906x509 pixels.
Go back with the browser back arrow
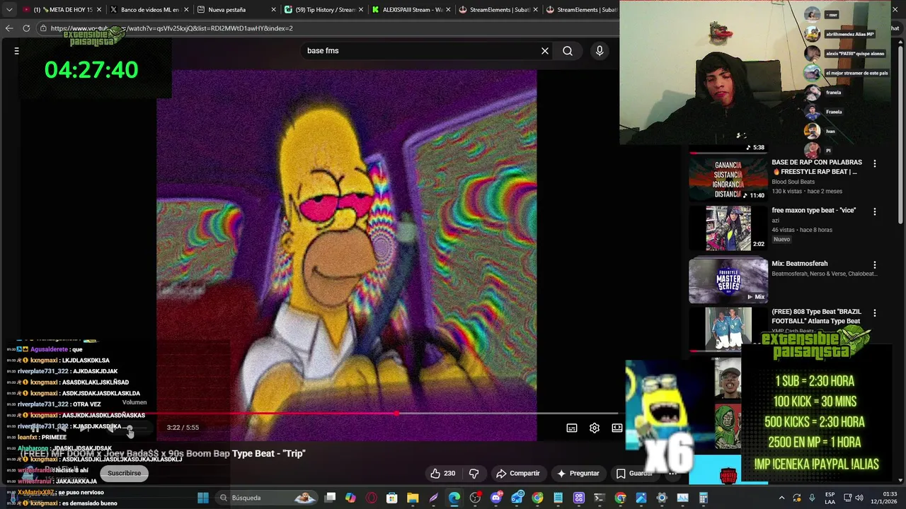(9, 28)
